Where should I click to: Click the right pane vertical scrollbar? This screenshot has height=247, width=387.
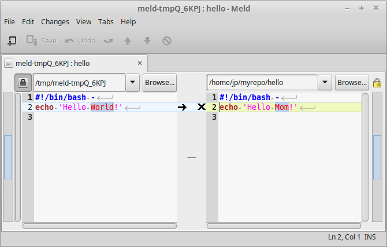click(x=366, y=157)
